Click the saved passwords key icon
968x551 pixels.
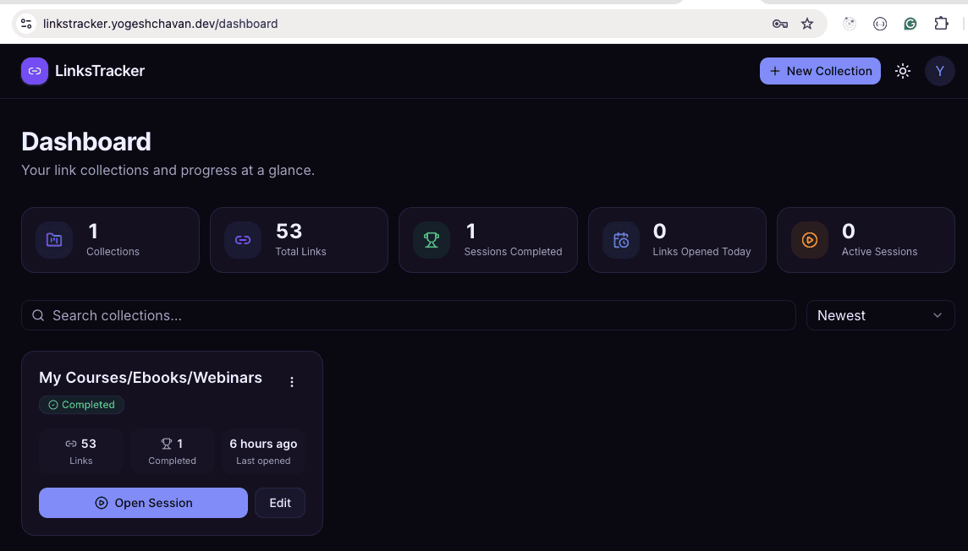click(779, 24)
